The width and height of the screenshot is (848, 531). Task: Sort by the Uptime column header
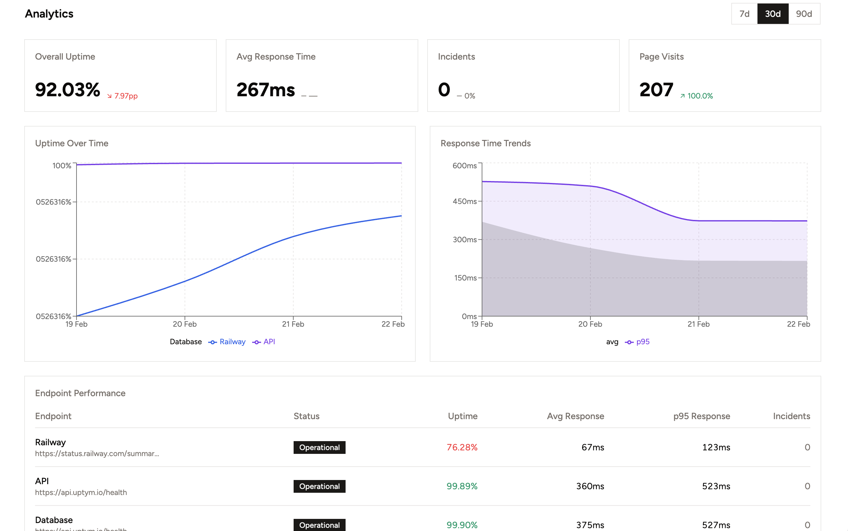(462, 416)
